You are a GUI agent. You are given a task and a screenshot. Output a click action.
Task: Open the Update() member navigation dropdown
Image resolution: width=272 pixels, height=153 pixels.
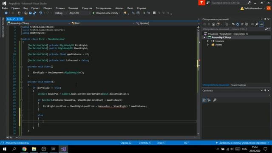coord(167,23)
